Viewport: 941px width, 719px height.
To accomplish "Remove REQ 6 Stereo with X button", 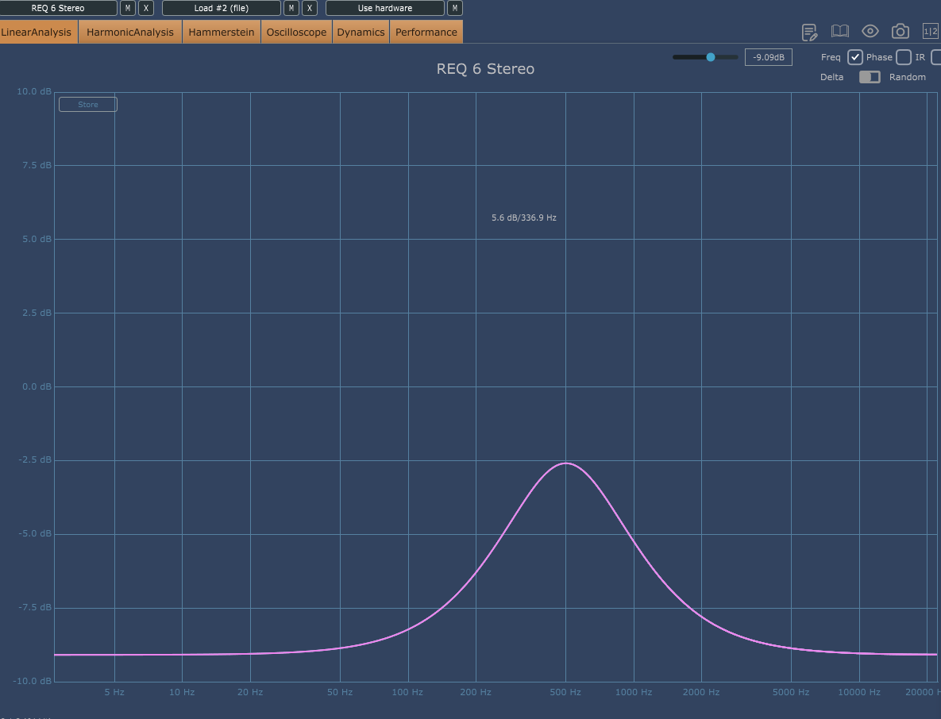I will point(146,8).
